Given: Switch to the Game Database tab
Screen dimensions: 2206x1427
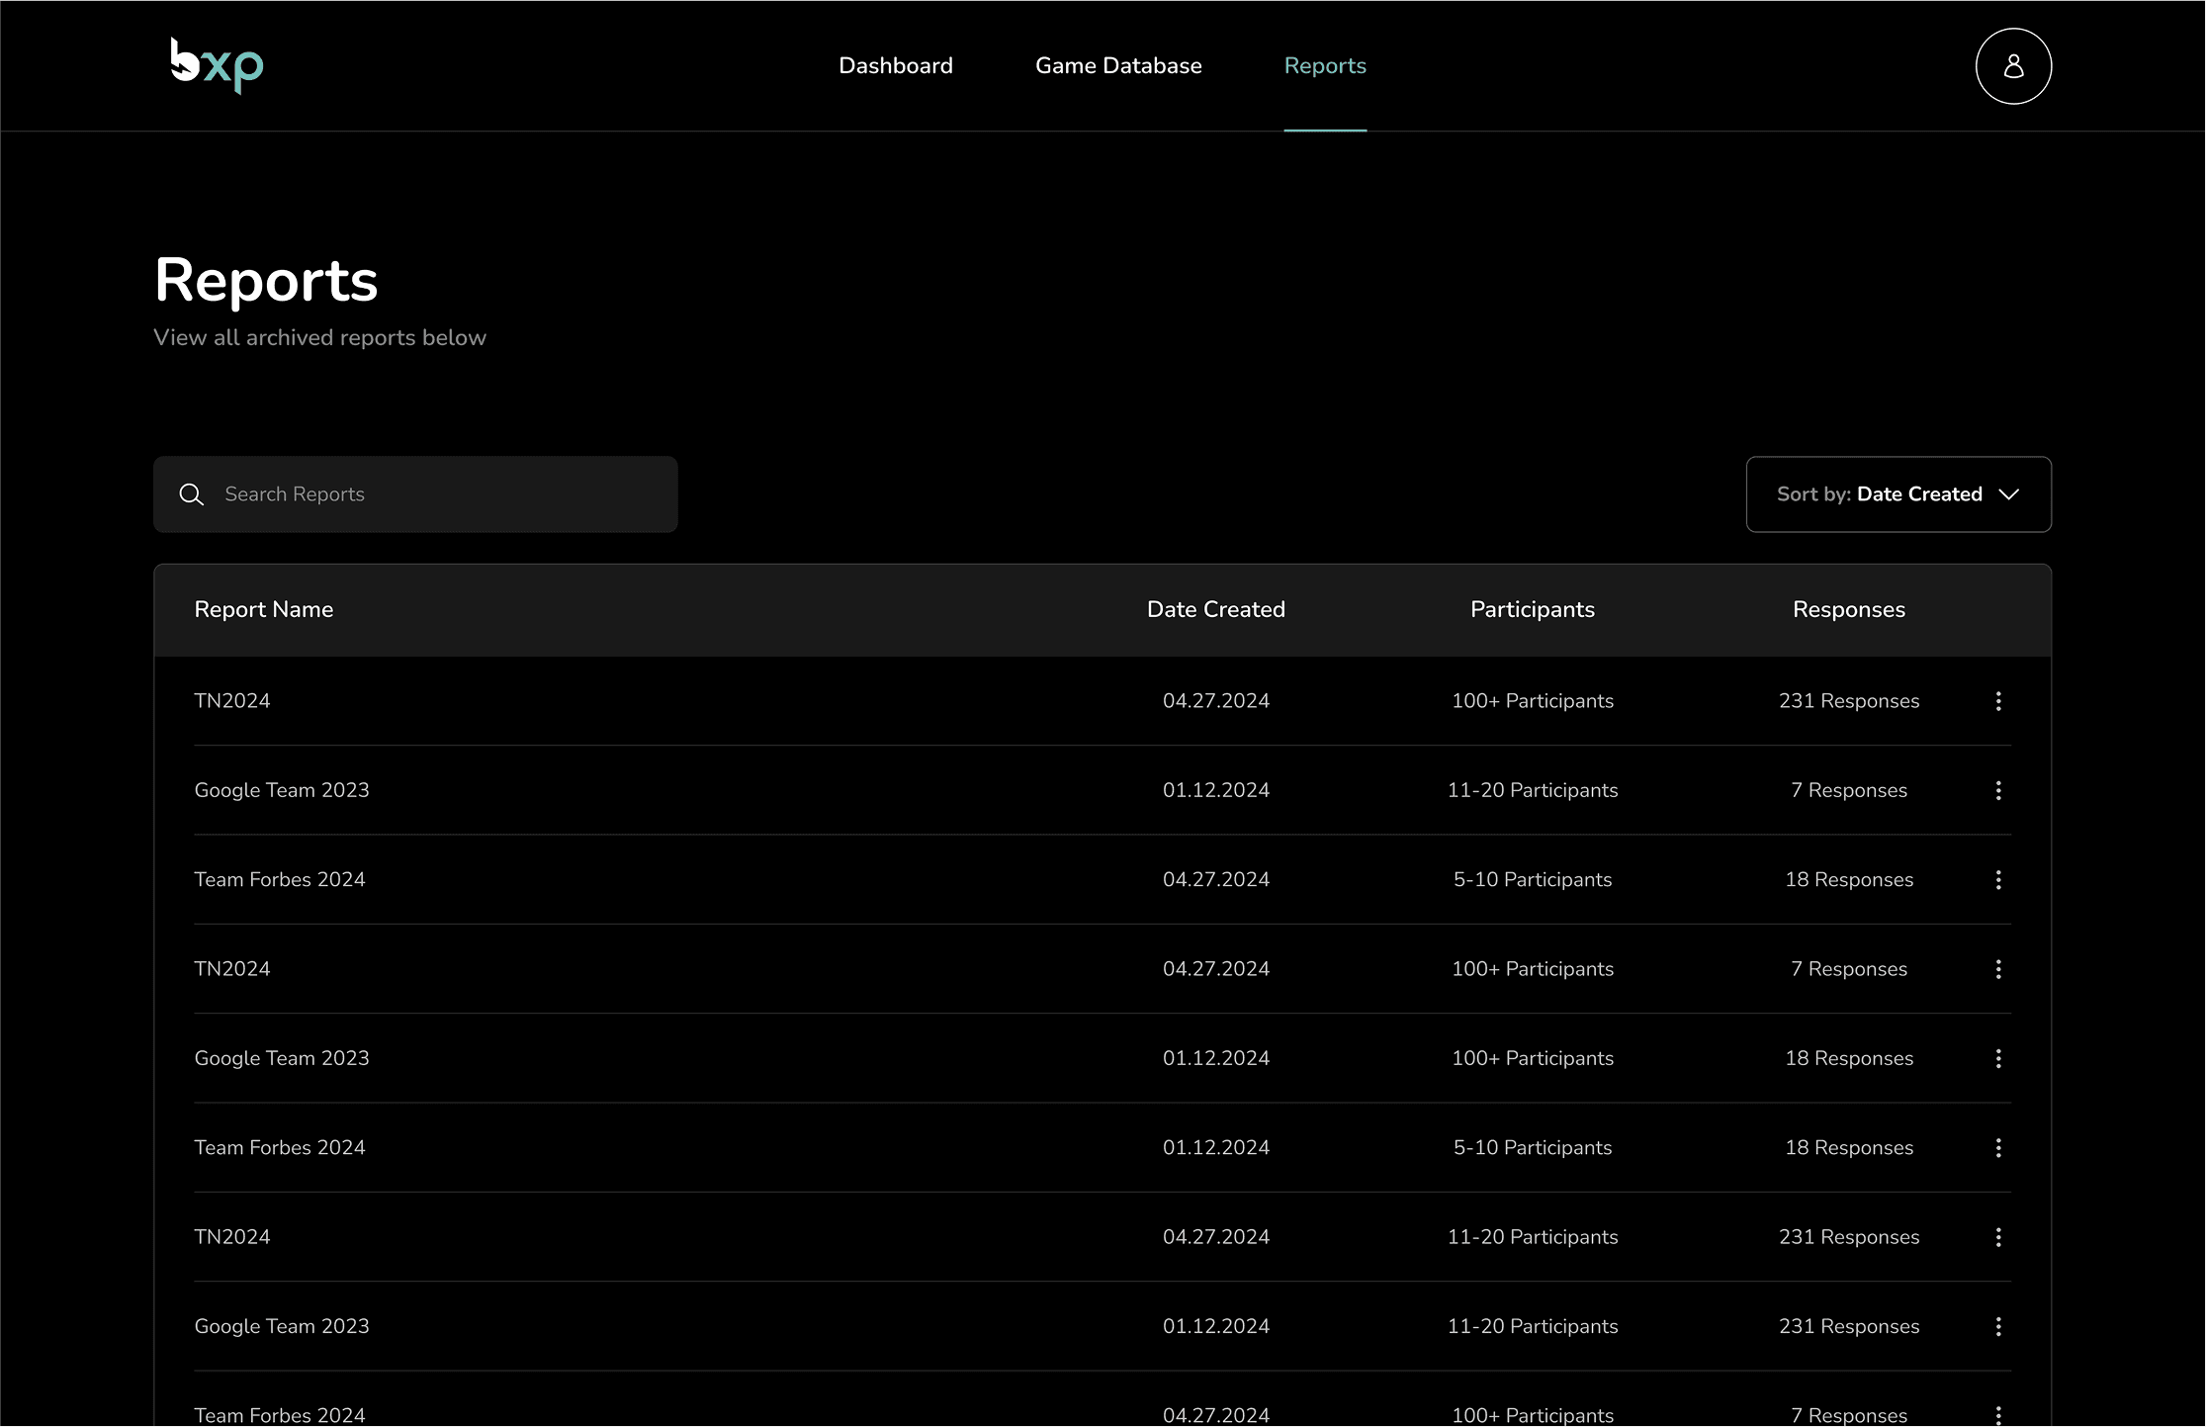Looking at the screenshot, I should point(1117,65).
